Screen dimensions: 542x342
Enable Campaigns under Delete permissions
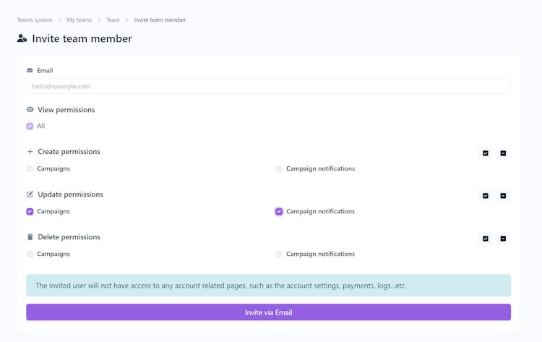click(x=30, y=255)
